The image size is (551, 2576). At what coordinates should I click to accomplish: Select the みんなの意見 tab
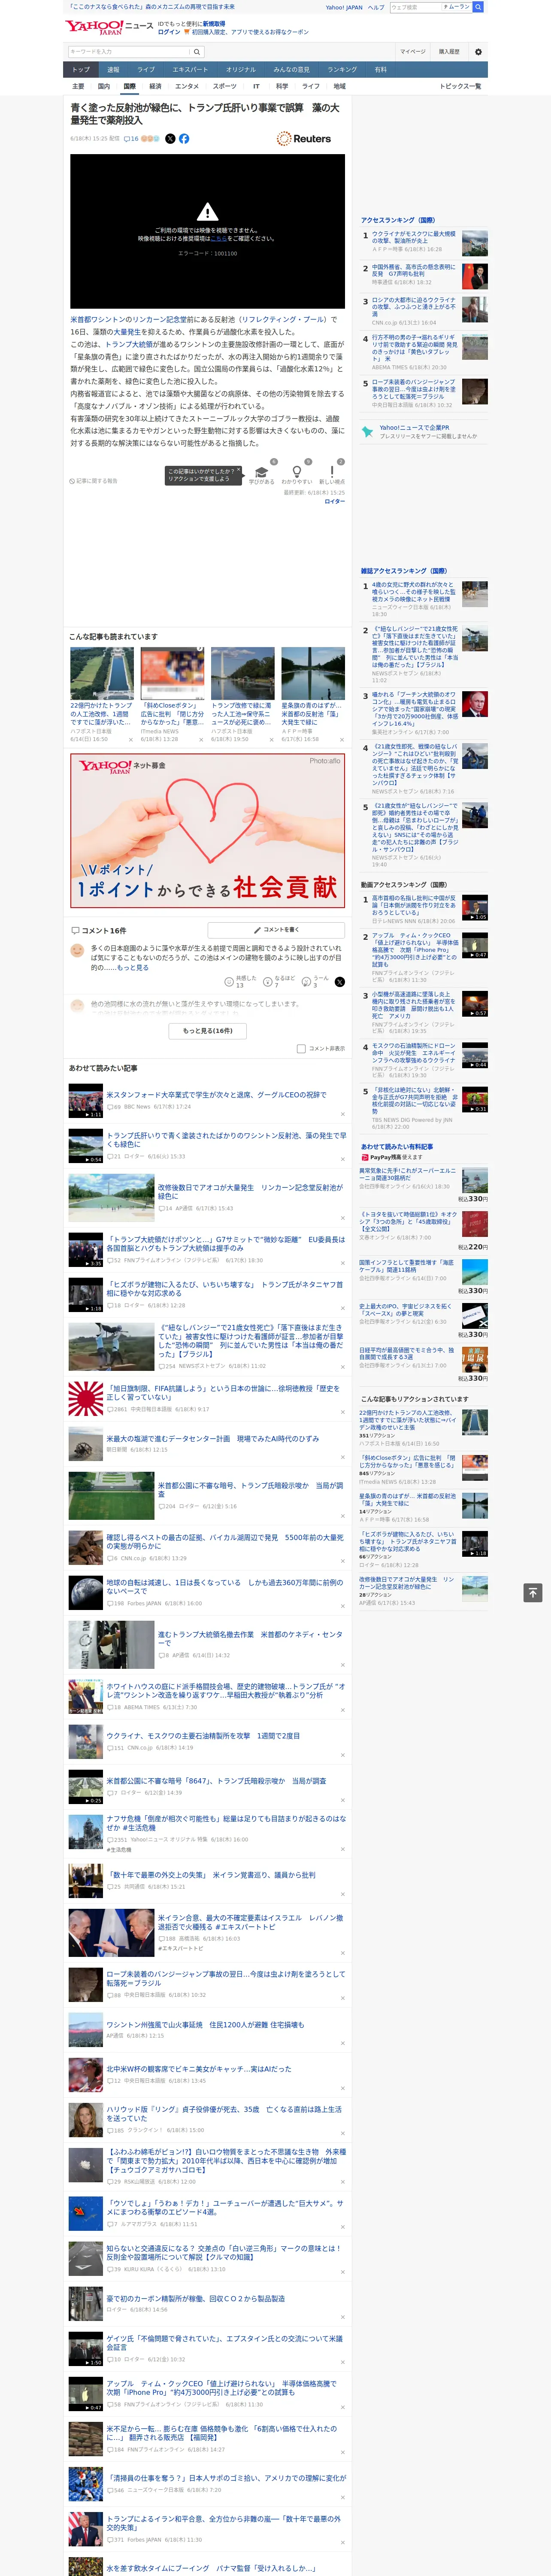(291, 70)
